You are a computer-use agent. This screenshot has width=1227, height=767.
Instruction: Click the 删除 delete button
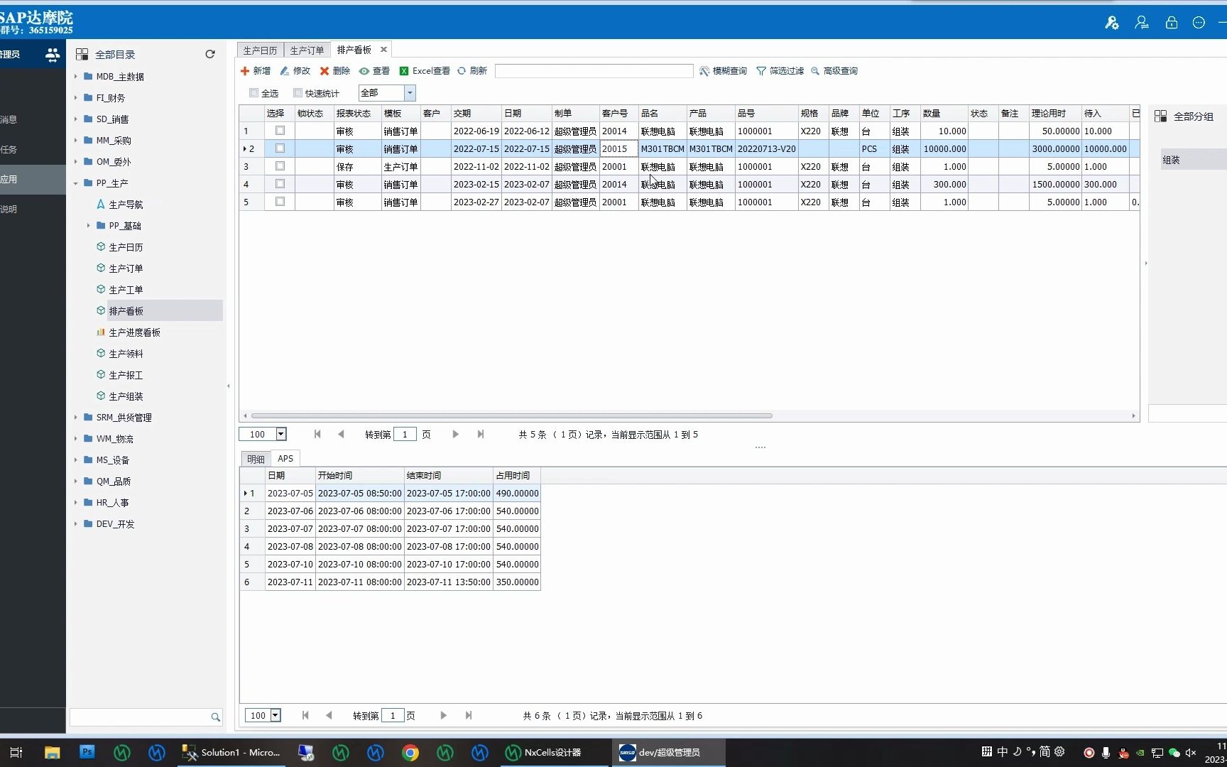point(335,71)
